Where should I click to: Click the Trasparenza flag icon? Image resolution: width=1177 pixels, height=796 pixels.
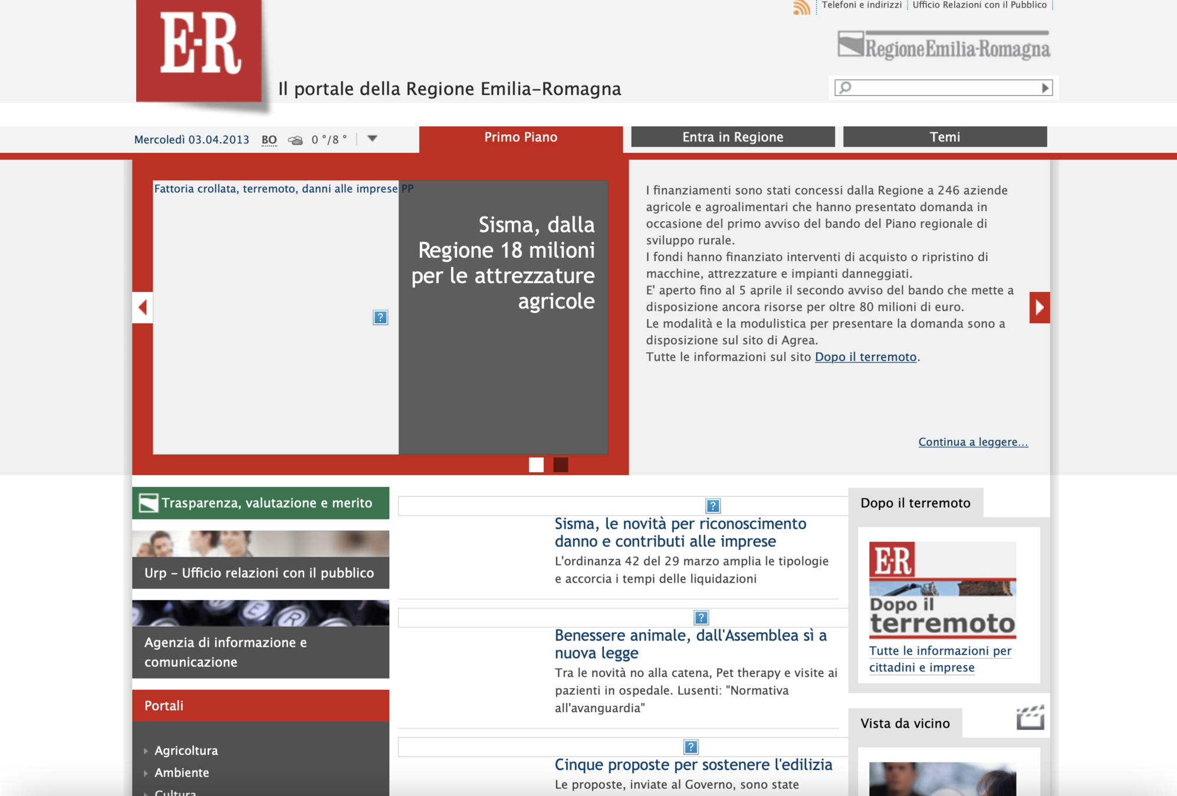[148, 503]
